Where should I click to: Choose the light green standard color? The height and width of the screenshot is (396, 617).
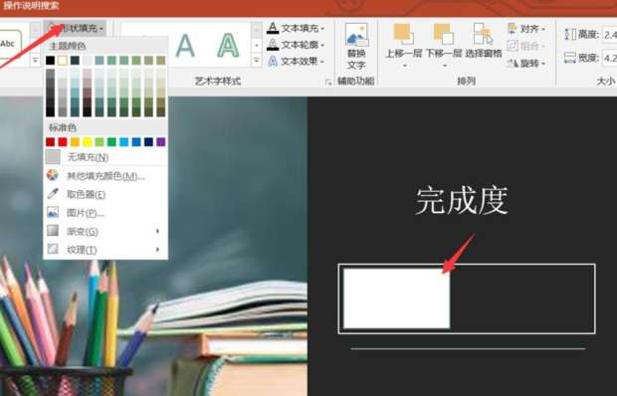[x=100, y=142]
